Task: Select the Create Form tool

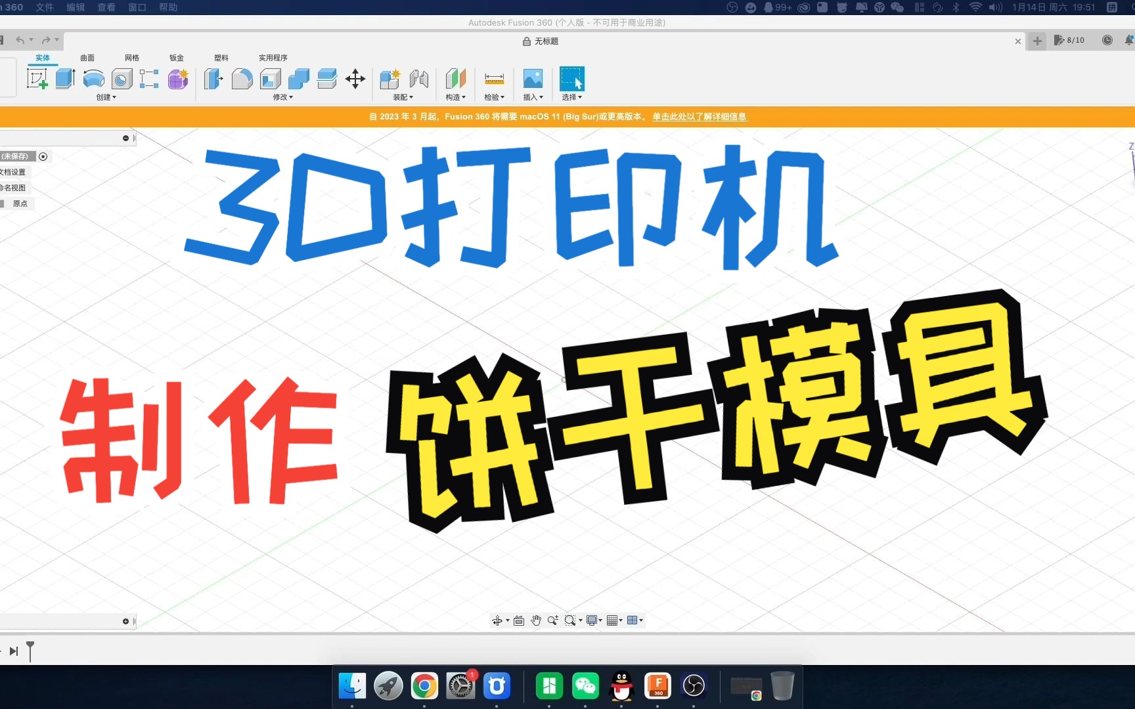Action: point(178,79)
